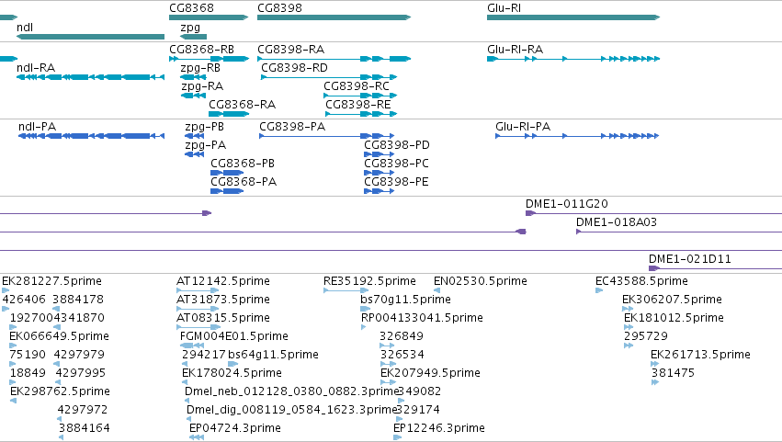Select protein zpg-PA
Screen dimensions: 782x442
tap(206, 145)
